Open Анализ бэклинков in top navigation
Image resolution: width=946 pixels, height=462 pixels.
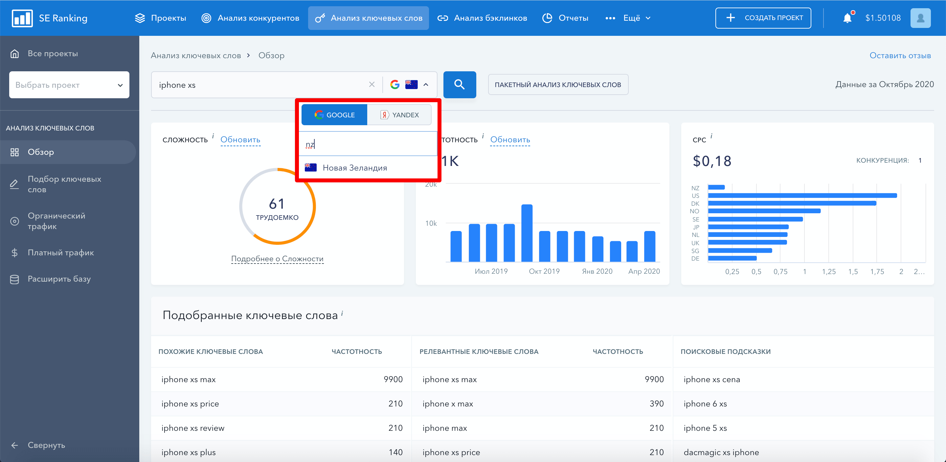click(482, 18)
